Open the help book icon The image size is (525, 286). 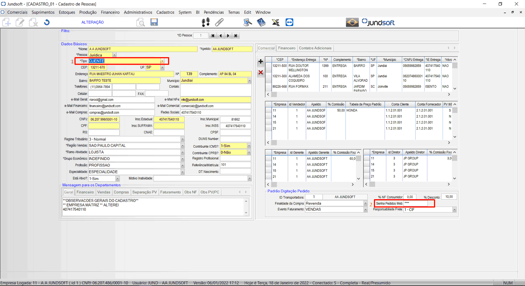261,22
